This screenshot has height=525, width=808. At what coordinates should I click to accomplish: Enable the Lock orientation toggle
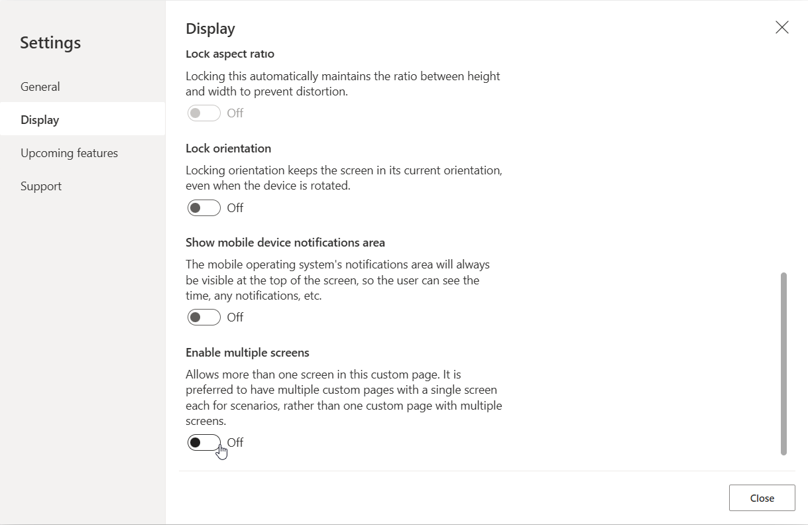(204, 207)
